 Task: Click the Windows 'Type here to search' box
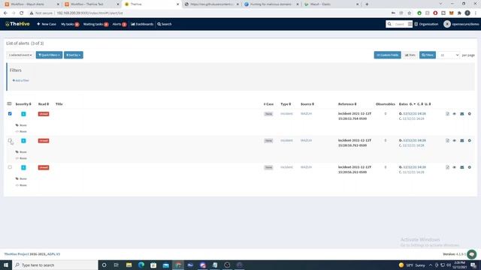(55, 265)
